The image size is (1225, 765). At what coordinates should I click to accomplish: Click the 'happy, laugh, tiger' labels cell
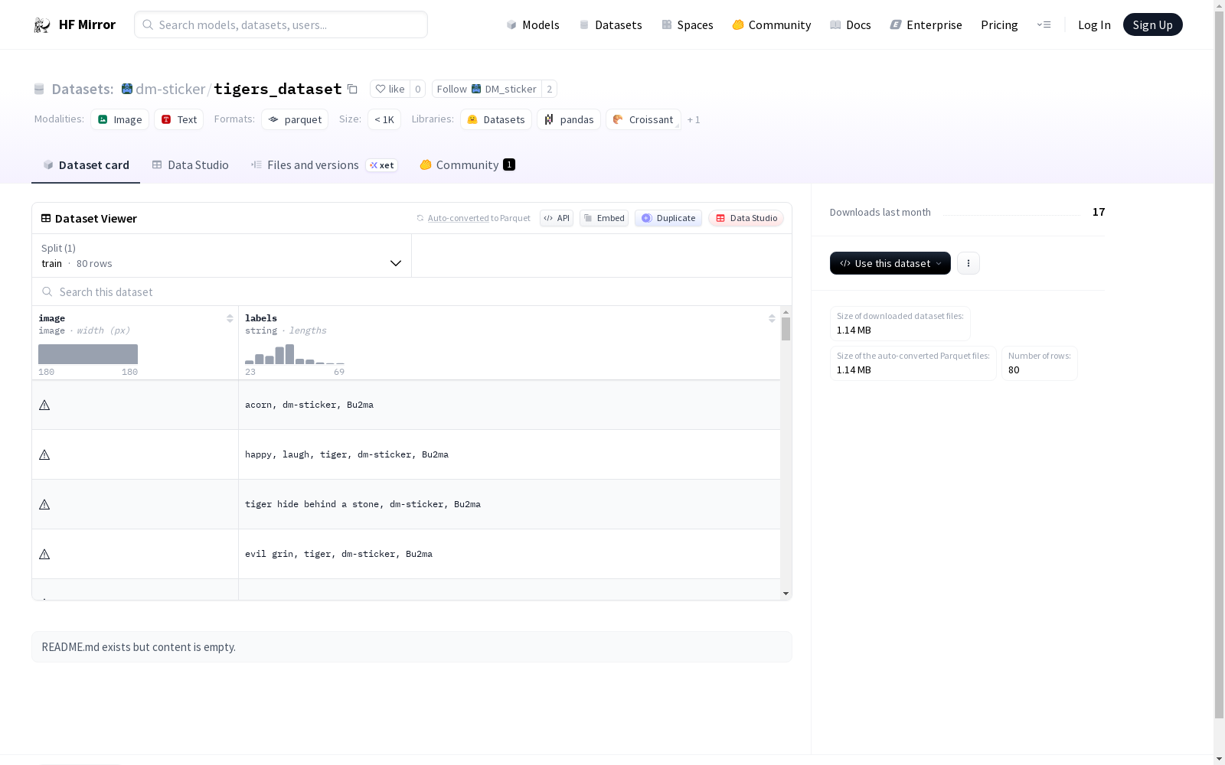(x=509, y=454)
